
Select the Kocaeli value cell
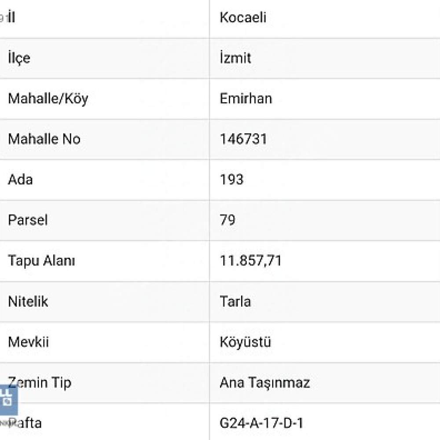click(325, 18)
